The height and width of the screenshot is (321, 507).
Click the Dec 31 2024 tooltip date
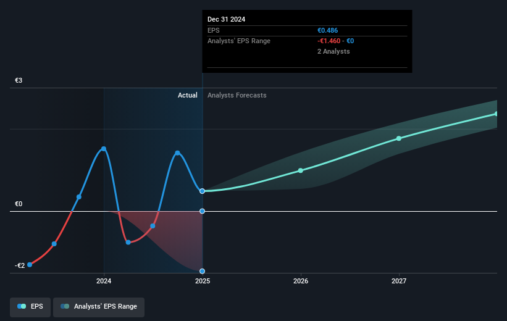tap(227, 19)
